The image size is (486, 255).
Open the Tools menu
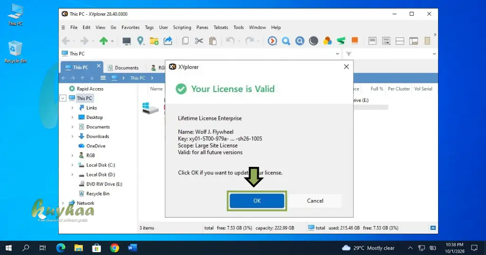click(x=238, y=27)
